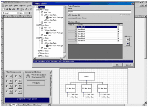The height and width of the screenshot is (107, 148).
Task: Click the WBS Editor title bar icon
Action: 34,4
